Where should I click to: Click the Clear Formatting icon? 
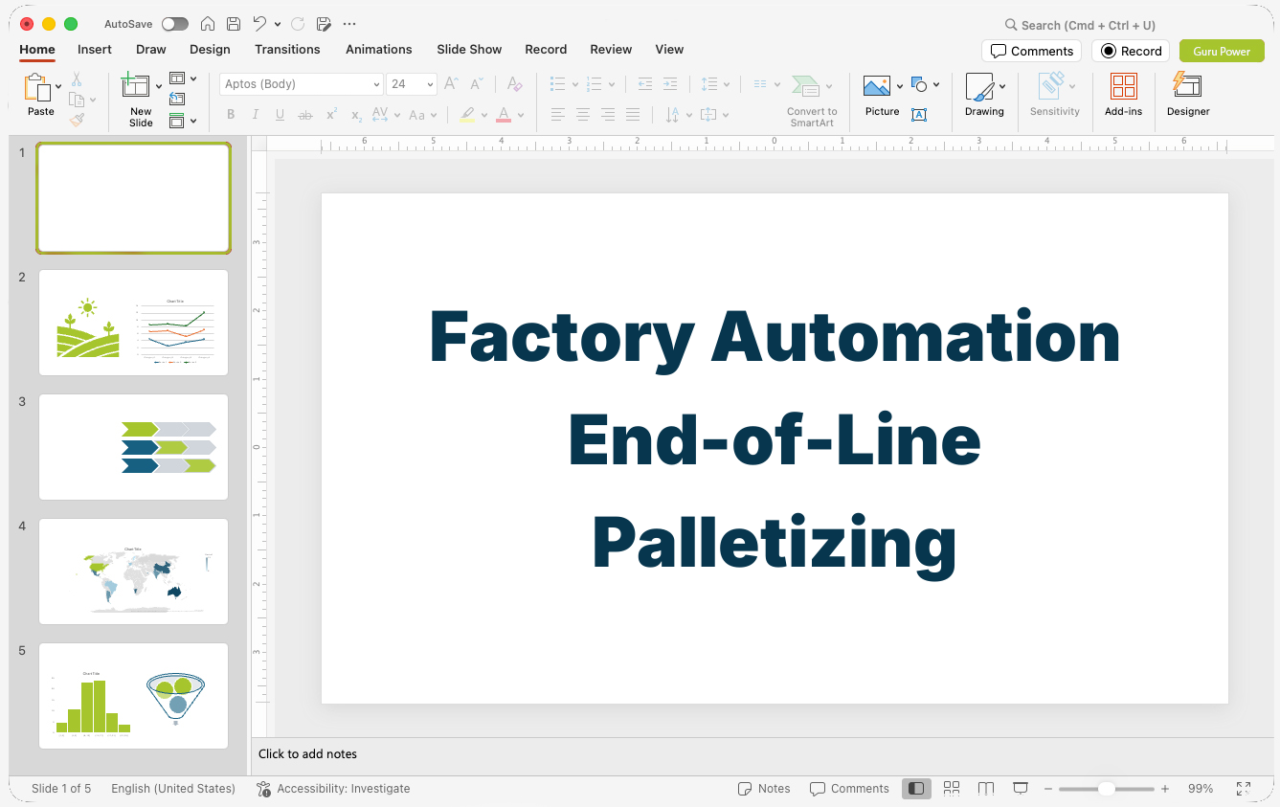tap(514, 84)
